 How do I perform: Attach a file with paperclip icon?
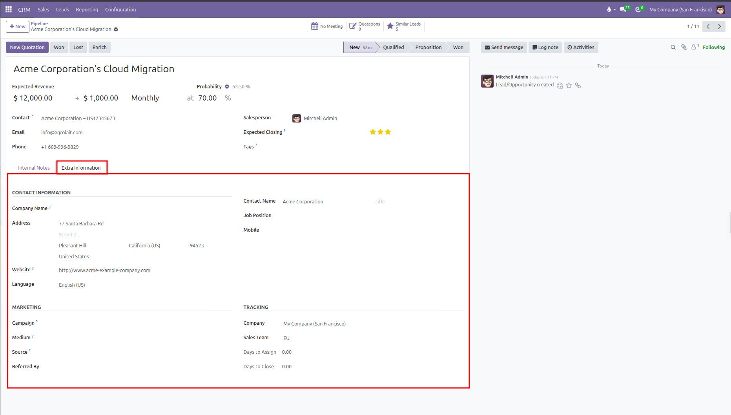[684, 48]
